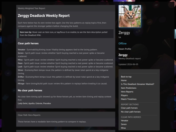Open Is This Deadlock Streamer Washed?
The image size is (176, 132).
pos(138,84)
